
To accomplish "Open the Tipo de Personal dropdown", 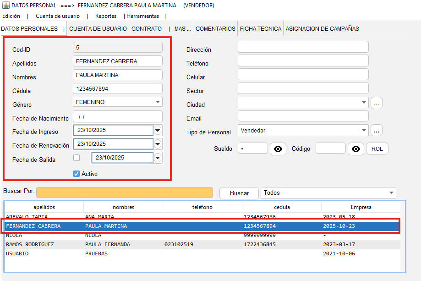I will click(364, 131).
